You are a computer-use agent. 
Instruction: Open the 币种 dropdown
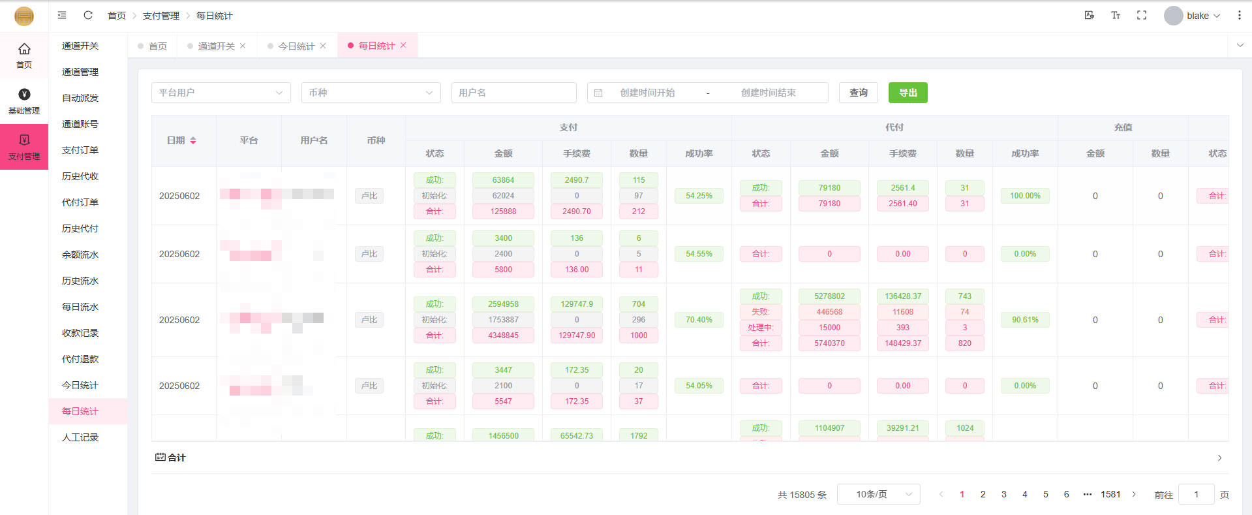(370, 93)
